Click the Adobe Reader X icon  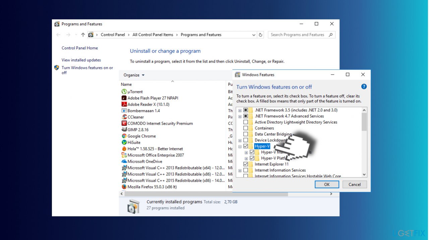click(x=125, y=104)
